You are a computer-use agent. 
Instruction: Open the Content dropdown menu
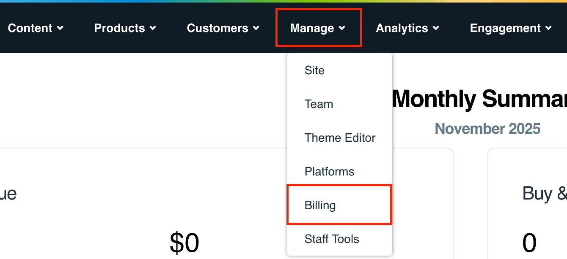click(36, 28)
